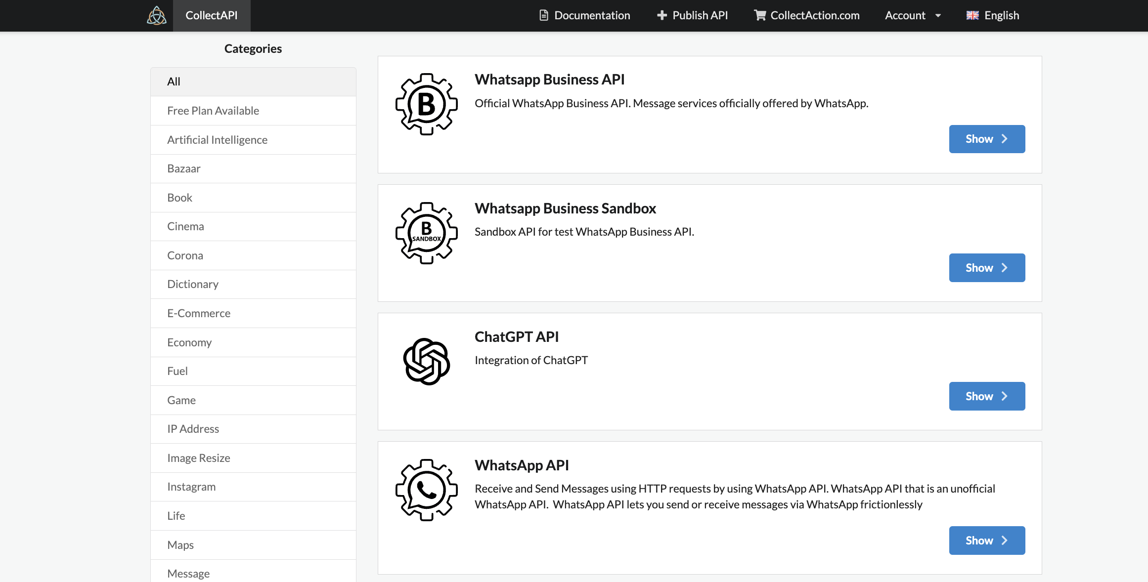Open the Book category
The image size is (1148, 582).
(253, 198)
